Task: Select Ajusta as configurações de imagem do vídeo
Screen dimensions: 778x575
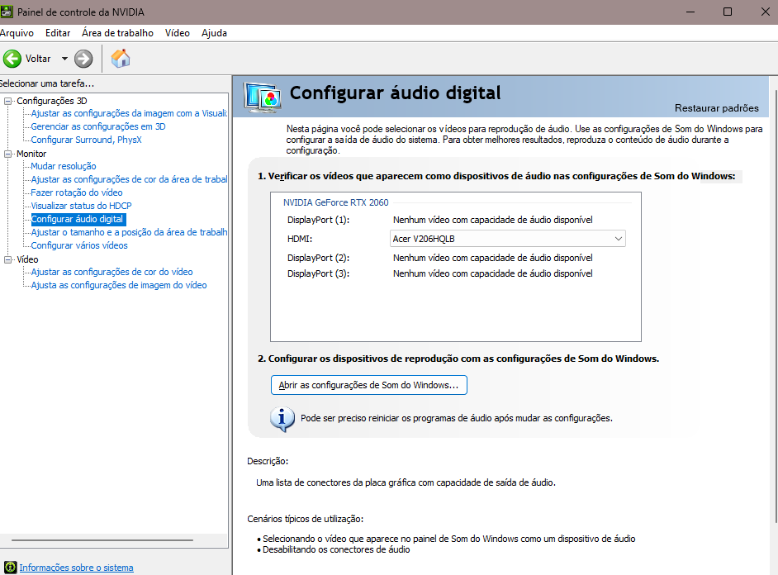Action: tap(119, 285)
